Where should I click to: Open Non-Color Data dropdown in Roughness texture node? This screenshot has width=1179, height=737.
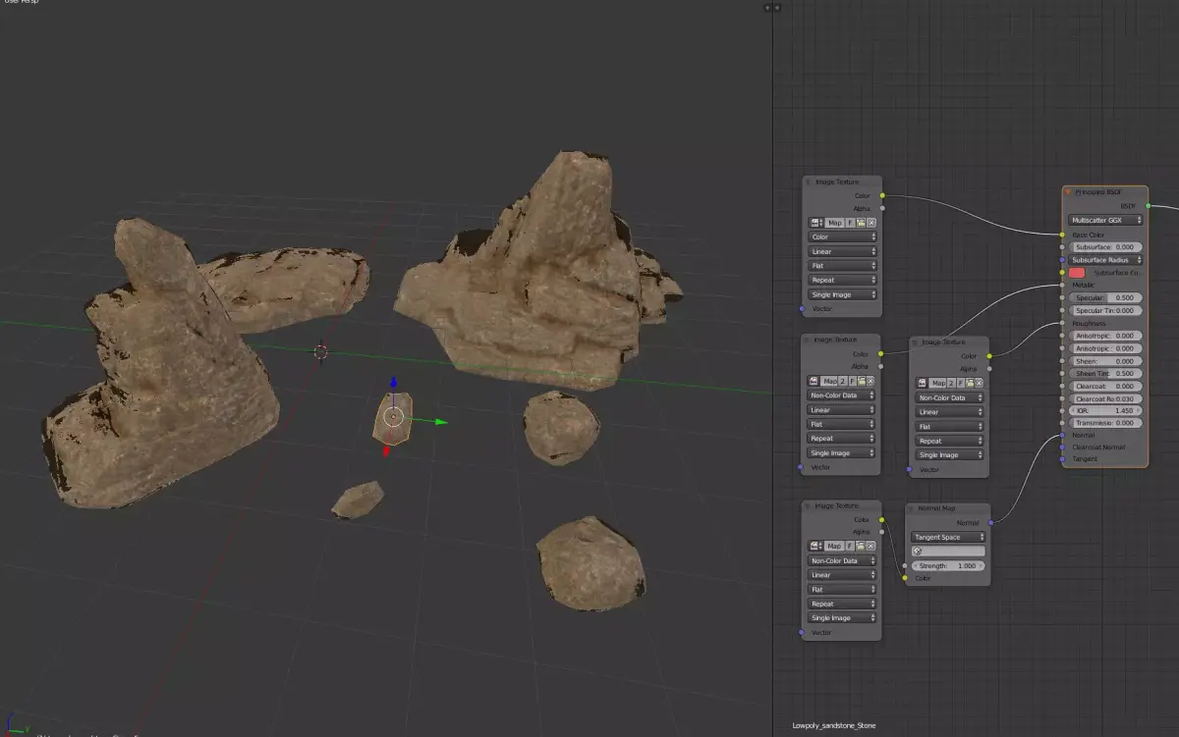[950, 397]
